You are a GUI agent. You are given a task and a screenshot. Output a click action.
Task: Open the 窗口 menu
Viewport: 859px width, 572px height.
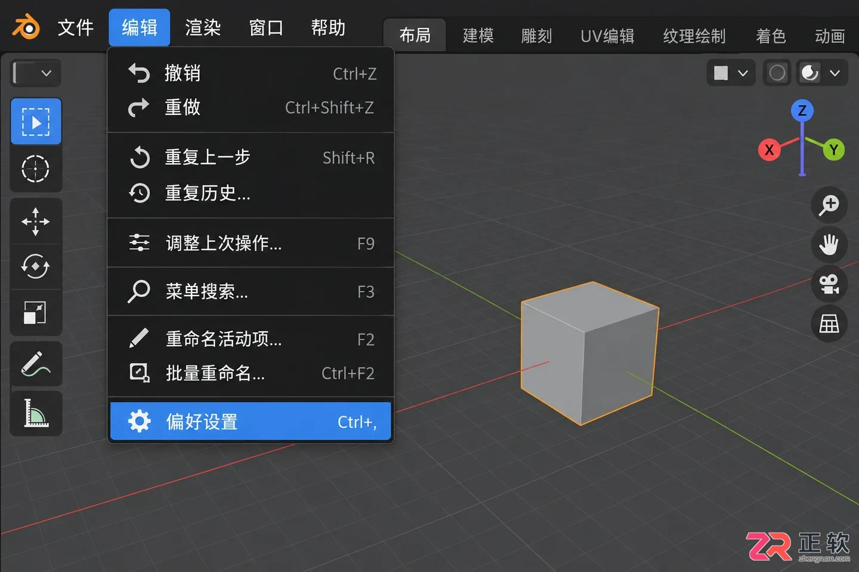point(266,28)
